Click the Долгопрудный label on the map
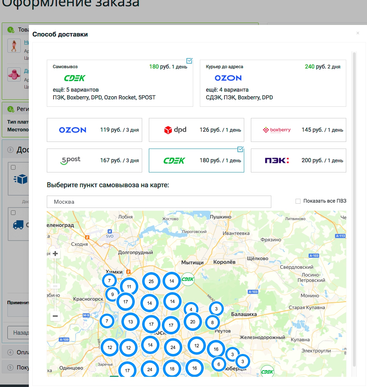This screenshot has height=387, width=367. (135, 252)
